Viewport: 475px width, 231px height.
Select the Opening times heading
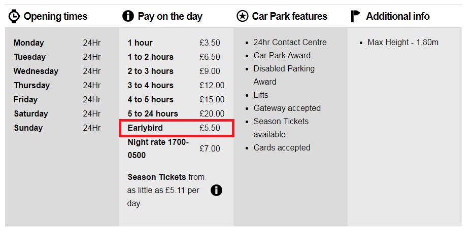(x=55, y=16)
